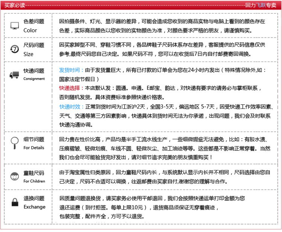
Task: Click the line starting 压痕褶皱、轻微划痕
Action: point(165,149)
